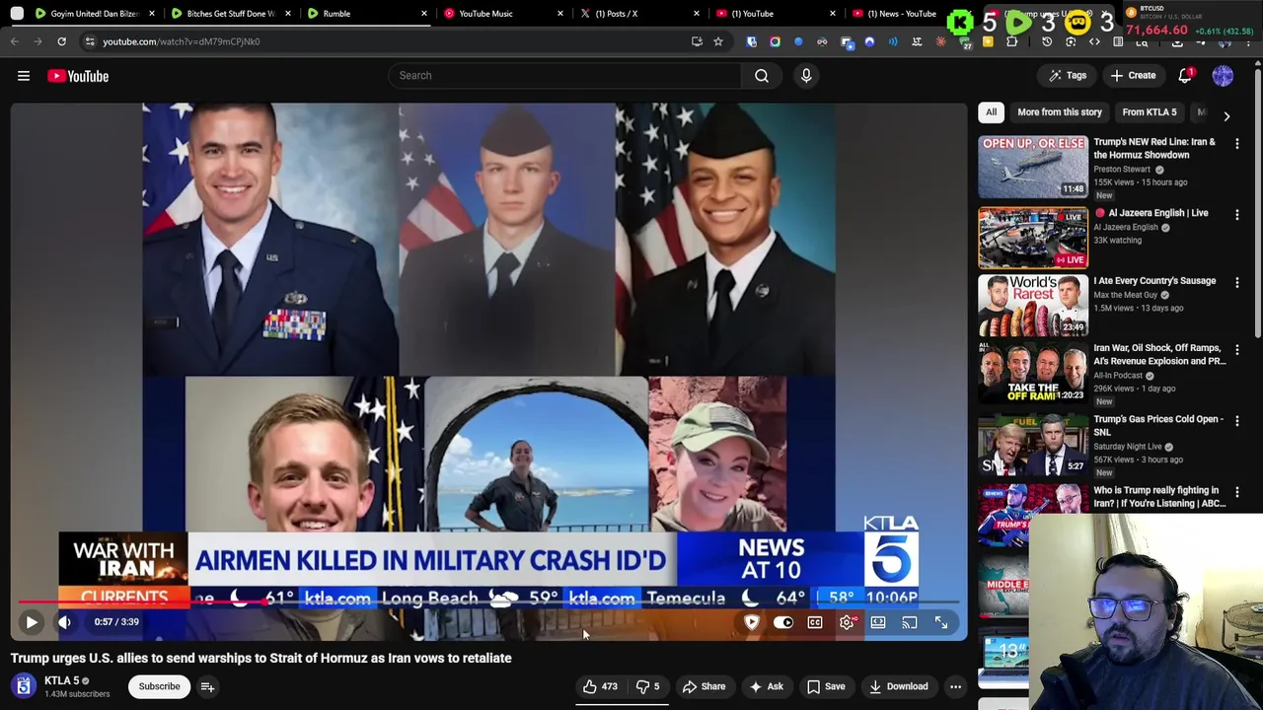Select the All filter chip

click(991, 112)
